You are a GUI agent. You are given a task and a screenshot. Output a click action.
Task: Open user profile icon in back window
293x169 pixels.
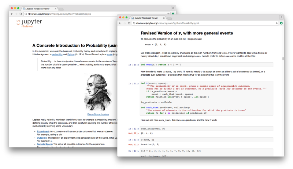click(x=173, y=8)
